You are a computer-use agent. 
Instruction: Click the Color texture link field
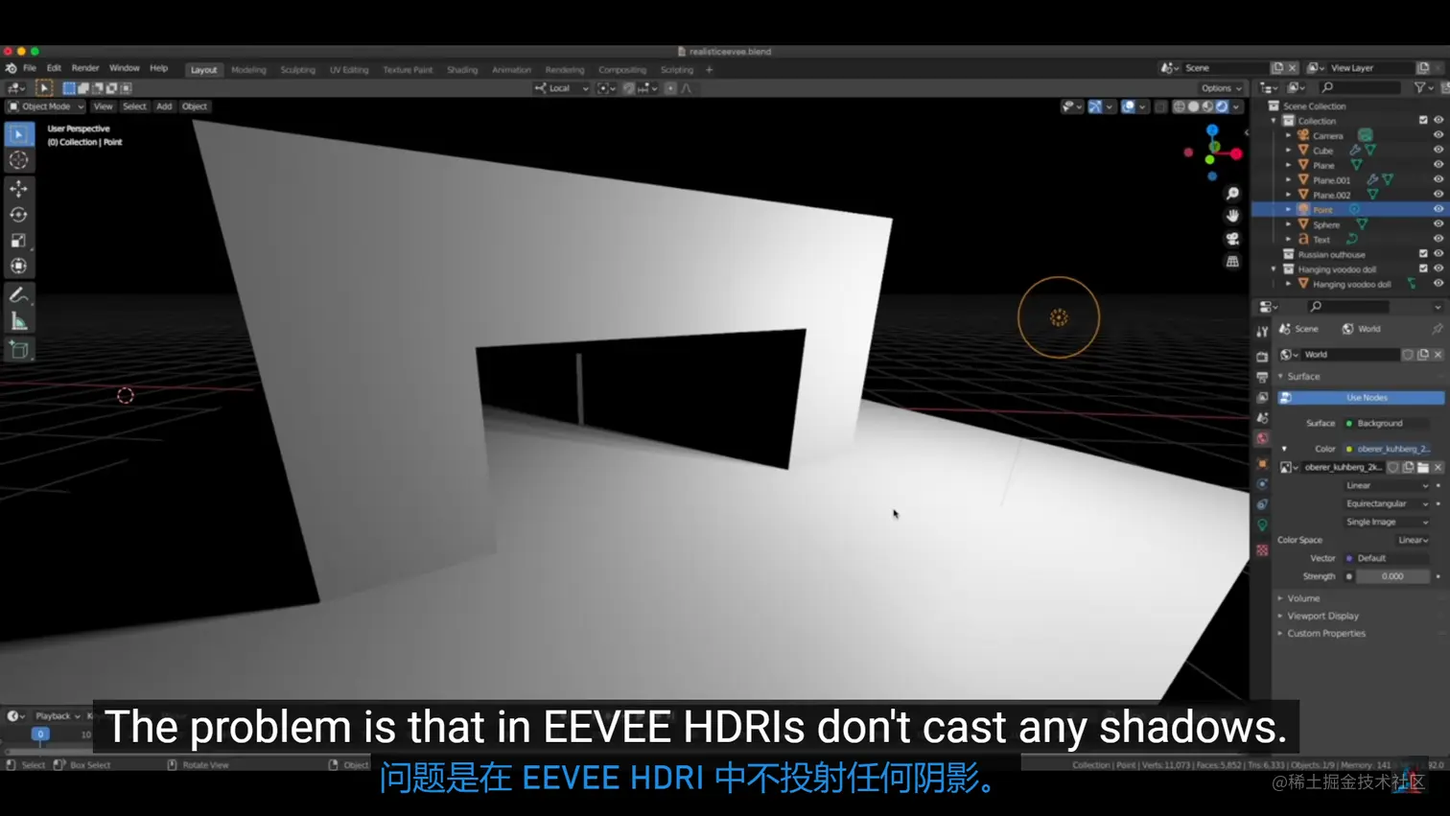coord(1387,449)
